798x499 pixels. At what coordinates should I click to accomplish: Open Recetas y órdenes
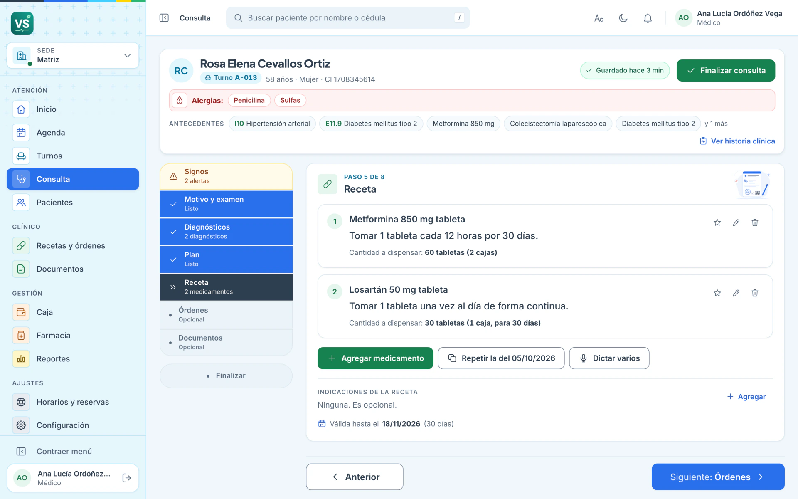click(73, 246)
